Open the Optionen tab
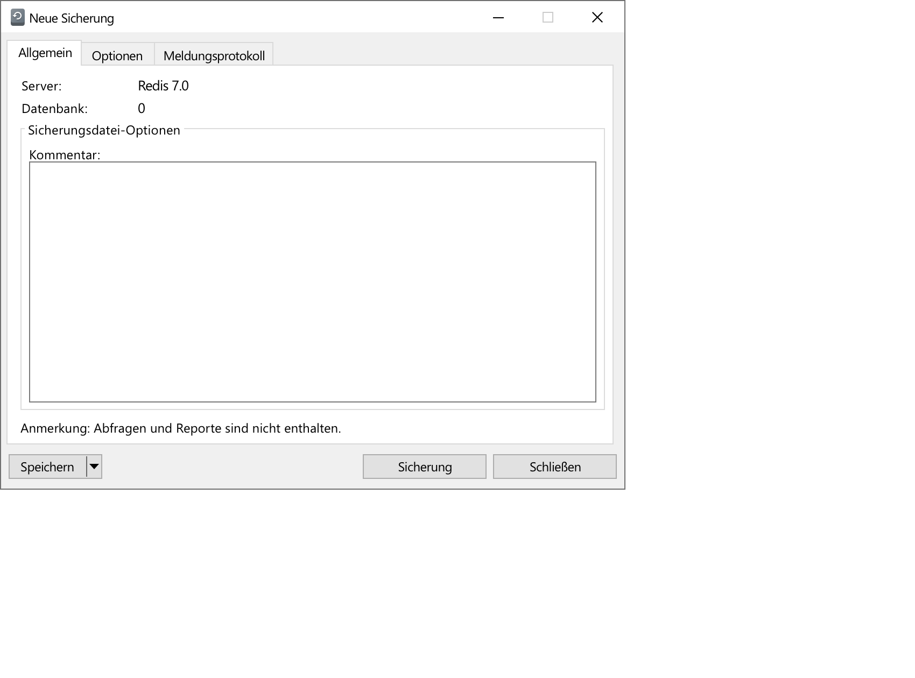This screenshot has width=915, height=678. tap(117, 55)
